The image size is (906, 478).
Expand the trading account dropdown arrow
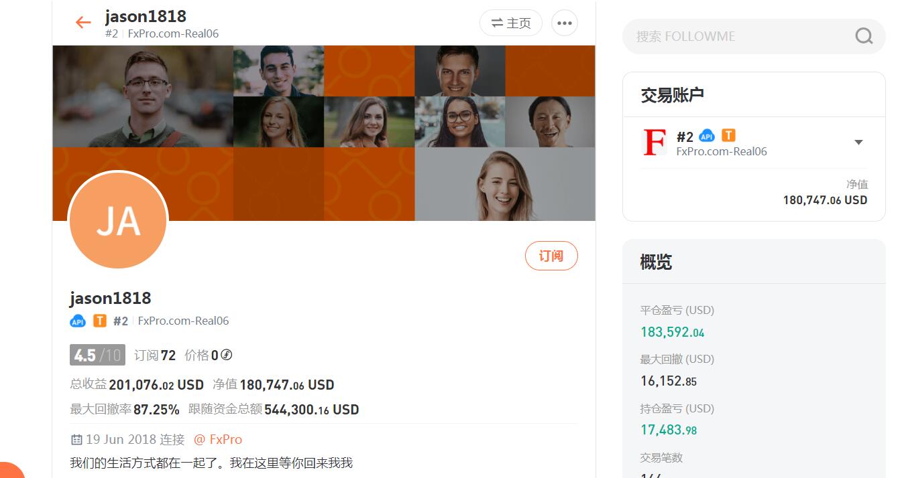[858, 142]
